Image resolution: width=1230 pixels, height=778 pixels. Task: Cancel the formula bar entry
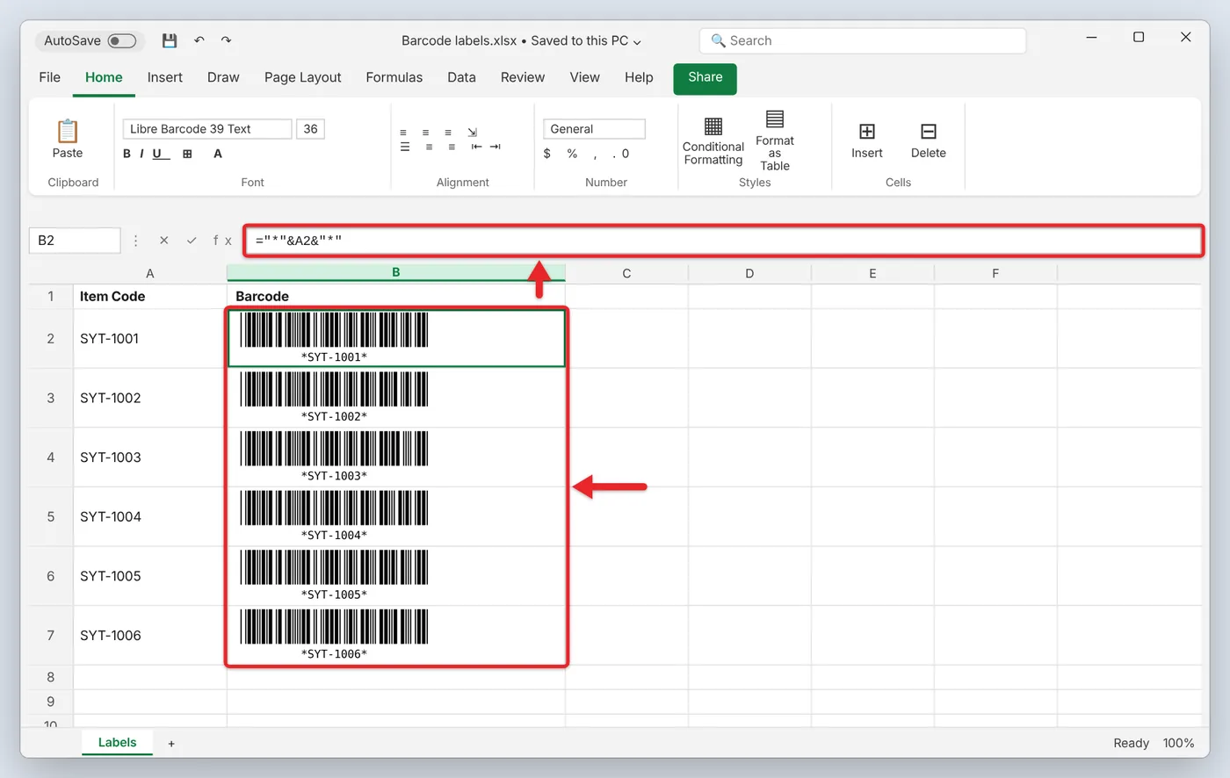[x=164, y=241]
